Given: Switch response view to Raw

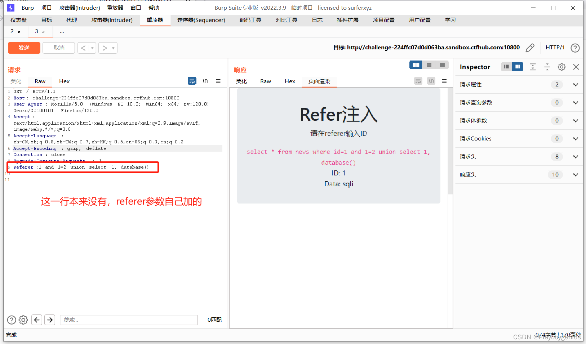Looking at the screenshot, I should click(x=266, y=81).
